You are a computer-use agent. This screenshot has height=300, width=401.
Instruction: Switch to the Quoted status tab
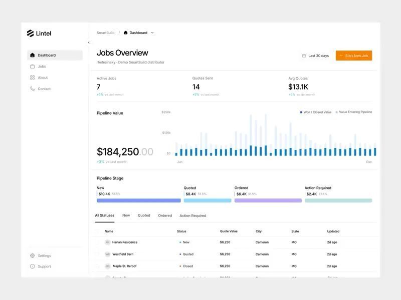144,215
